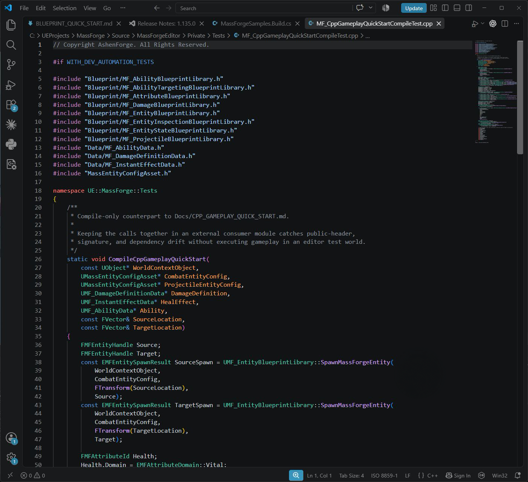Open the Run and Debug view
Viewport: 528px width, 482px height.
point(11,85)
